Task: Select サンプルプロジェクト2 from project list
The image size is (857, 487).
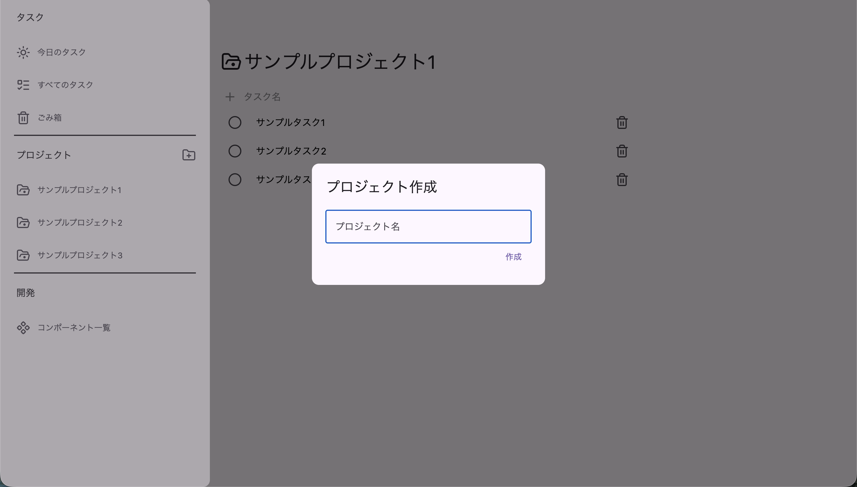Action: [x=80, y=223]
